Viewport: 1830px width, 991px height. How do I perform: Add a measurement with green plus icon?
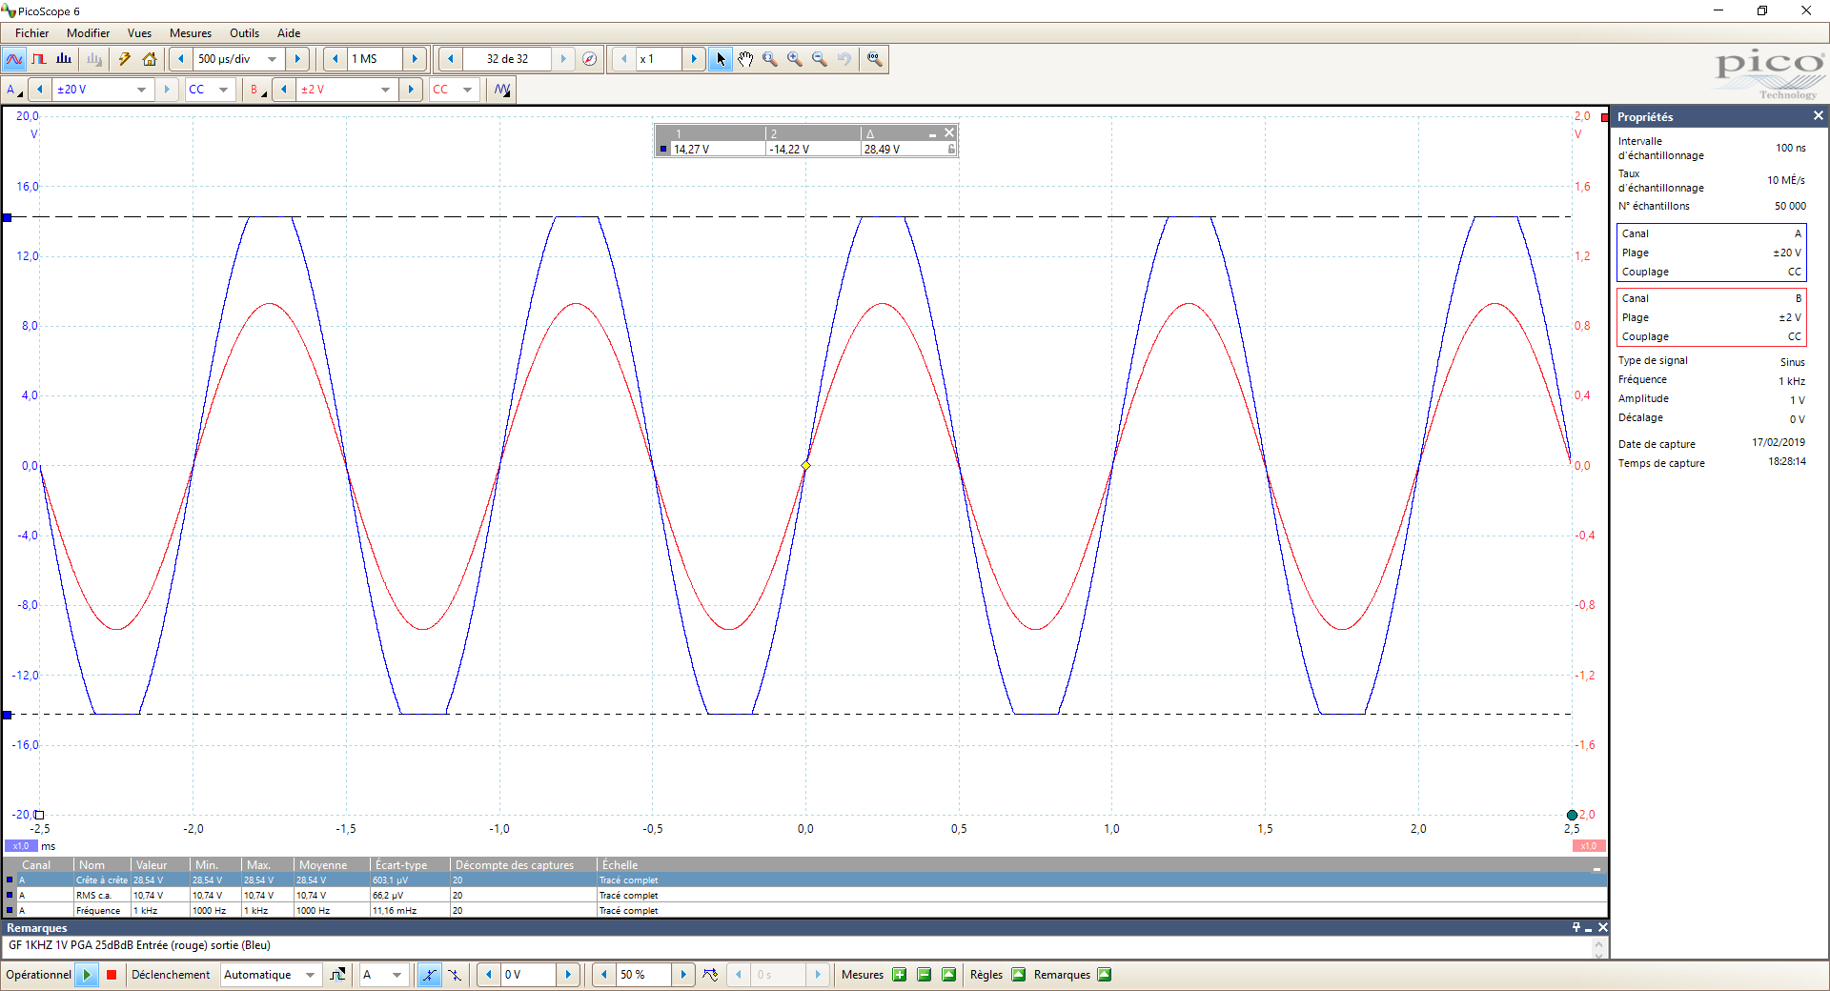[899, 975]
